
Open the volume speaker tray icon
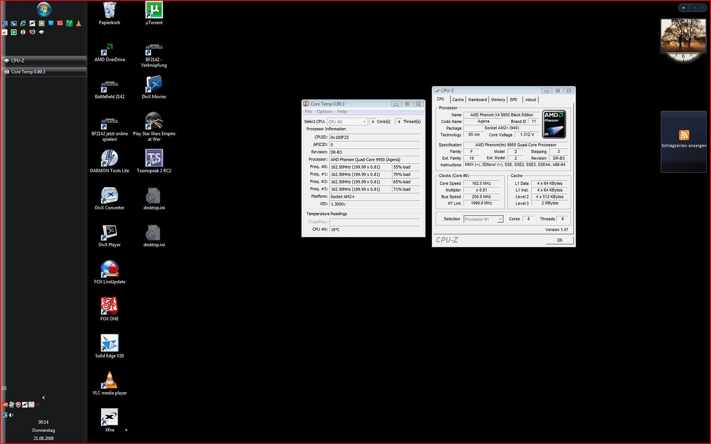pos(11,415)
